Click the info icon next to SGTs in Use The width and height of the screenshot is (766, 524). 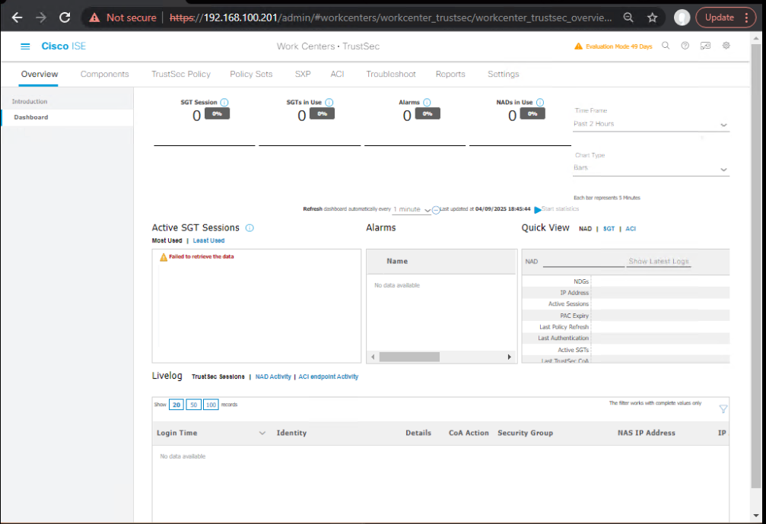pyautogui.click(x=329, y=102)
